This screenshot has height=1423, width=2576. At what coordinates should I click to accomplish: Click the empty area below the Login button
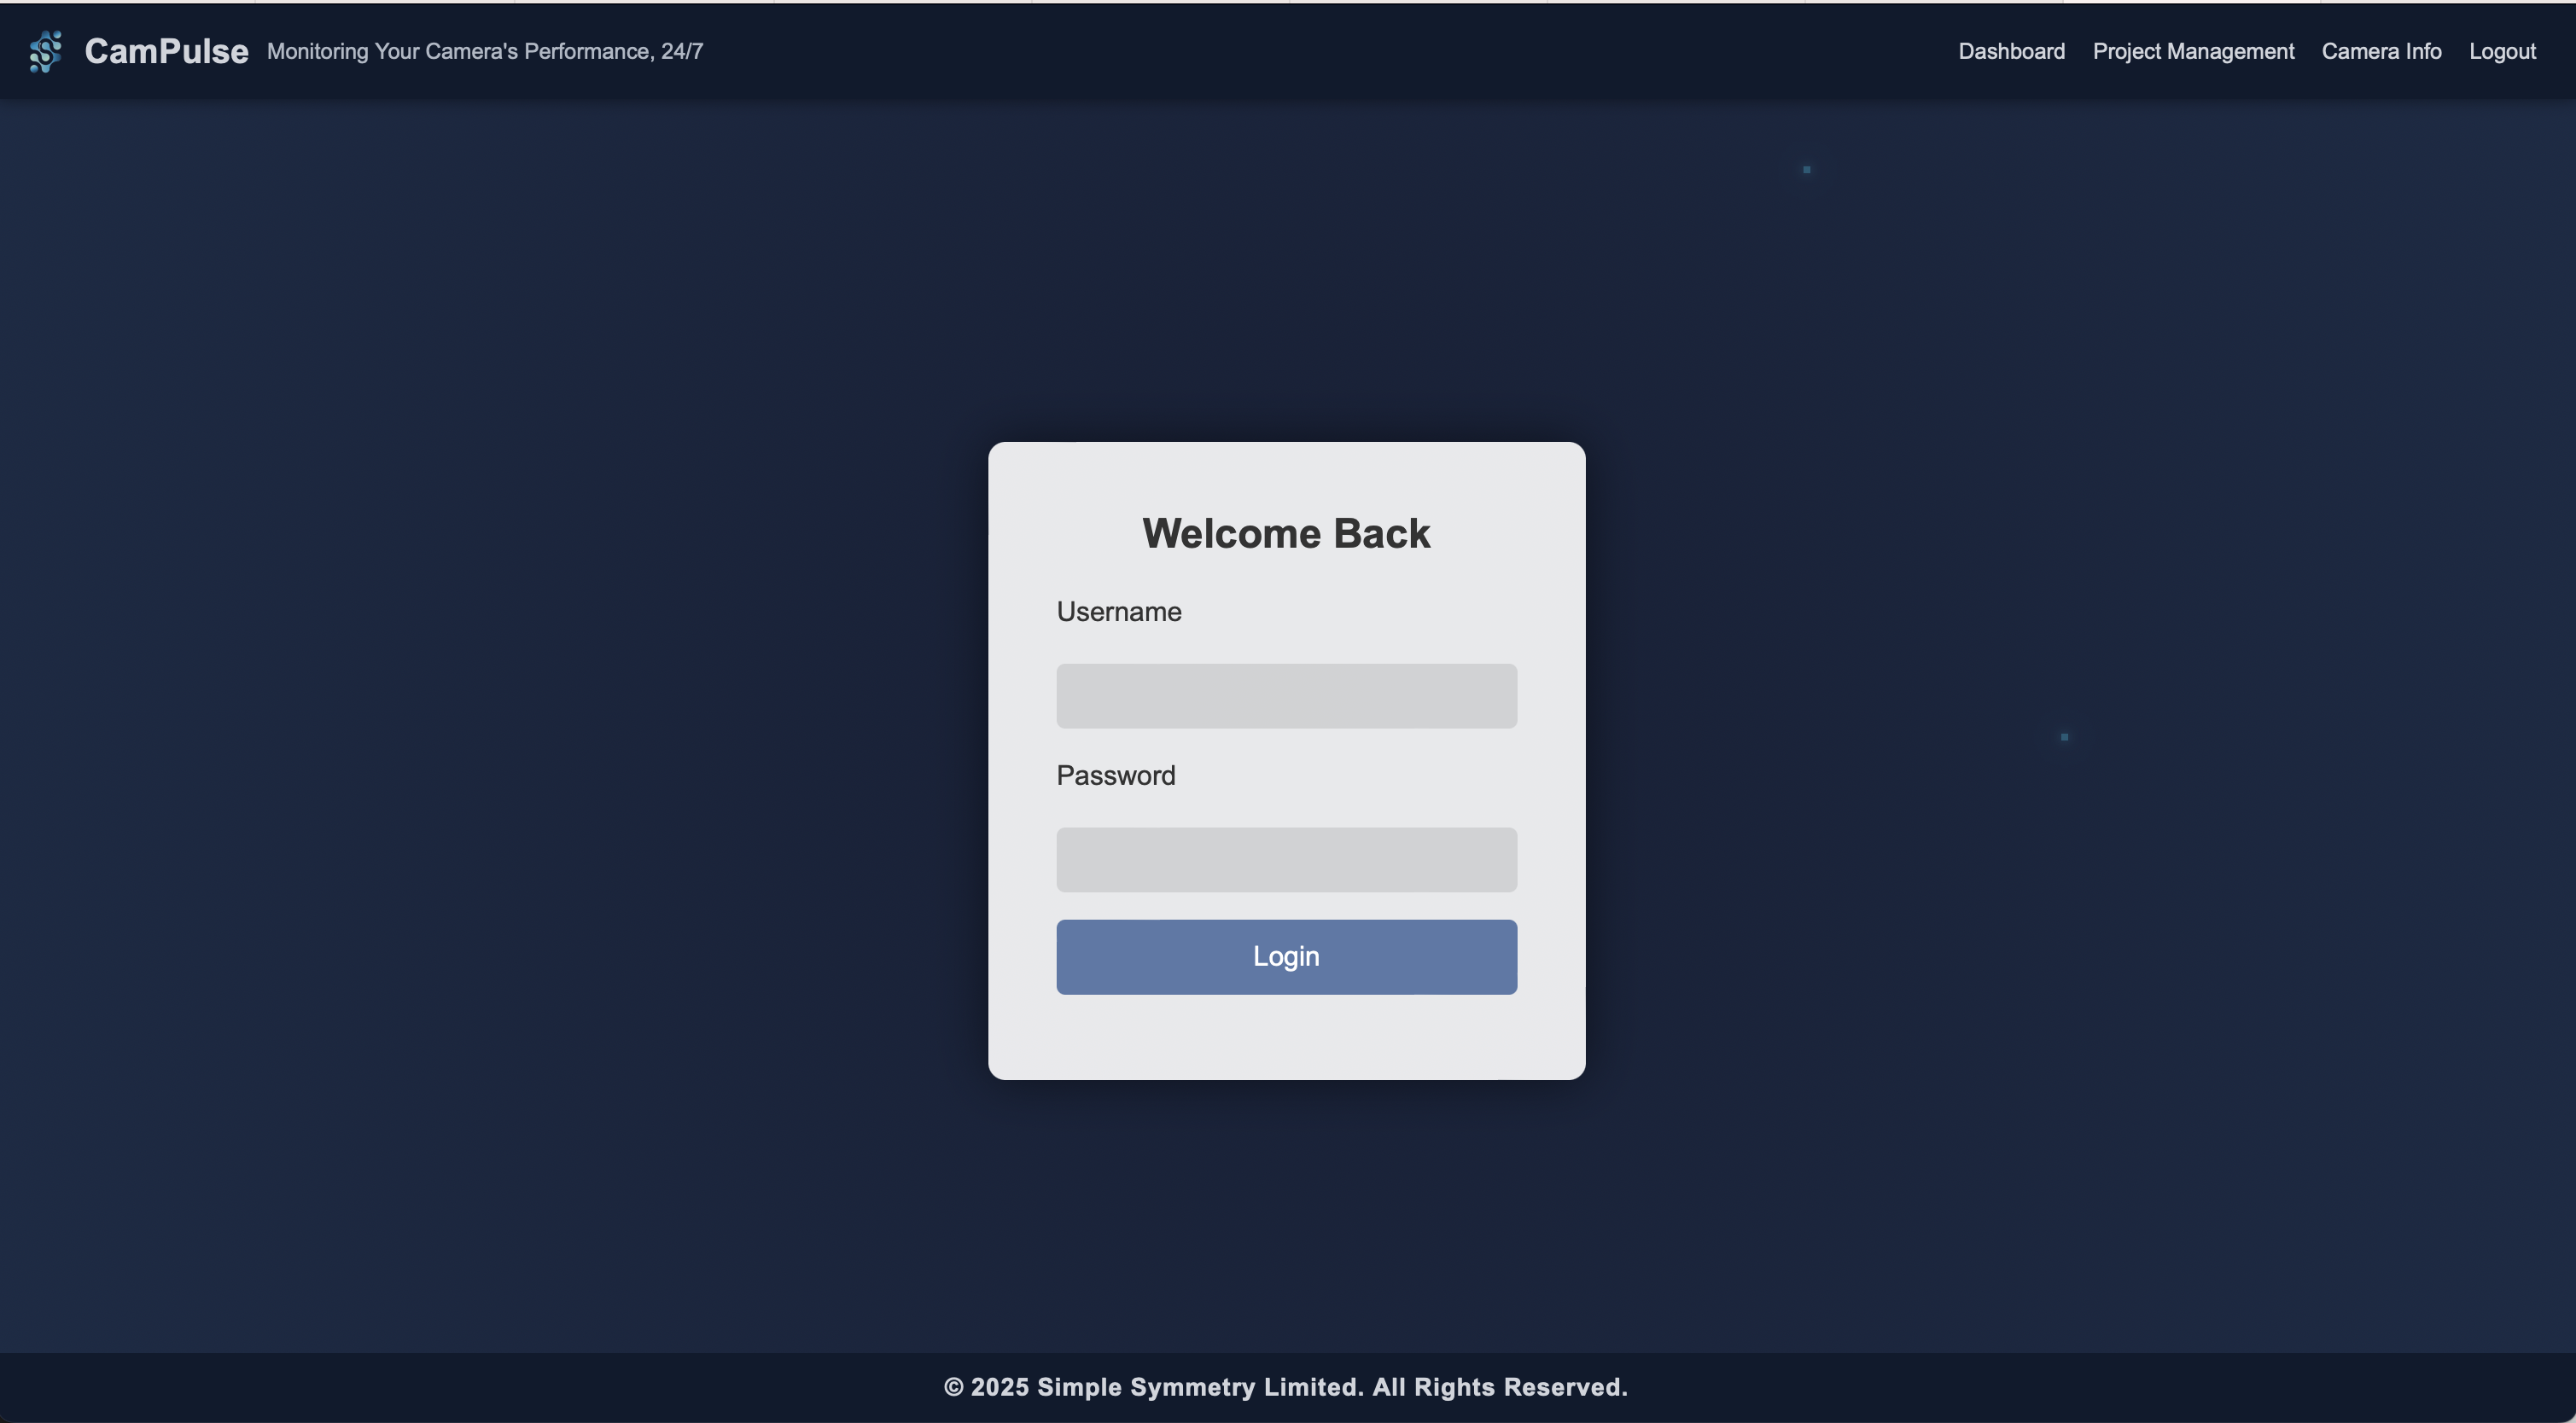tap(1286, 1037)
